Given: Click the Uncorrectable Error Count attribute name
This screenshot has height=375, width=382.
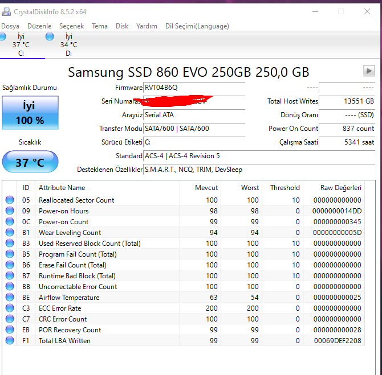Looking at the screenshot, I should 78,287.
